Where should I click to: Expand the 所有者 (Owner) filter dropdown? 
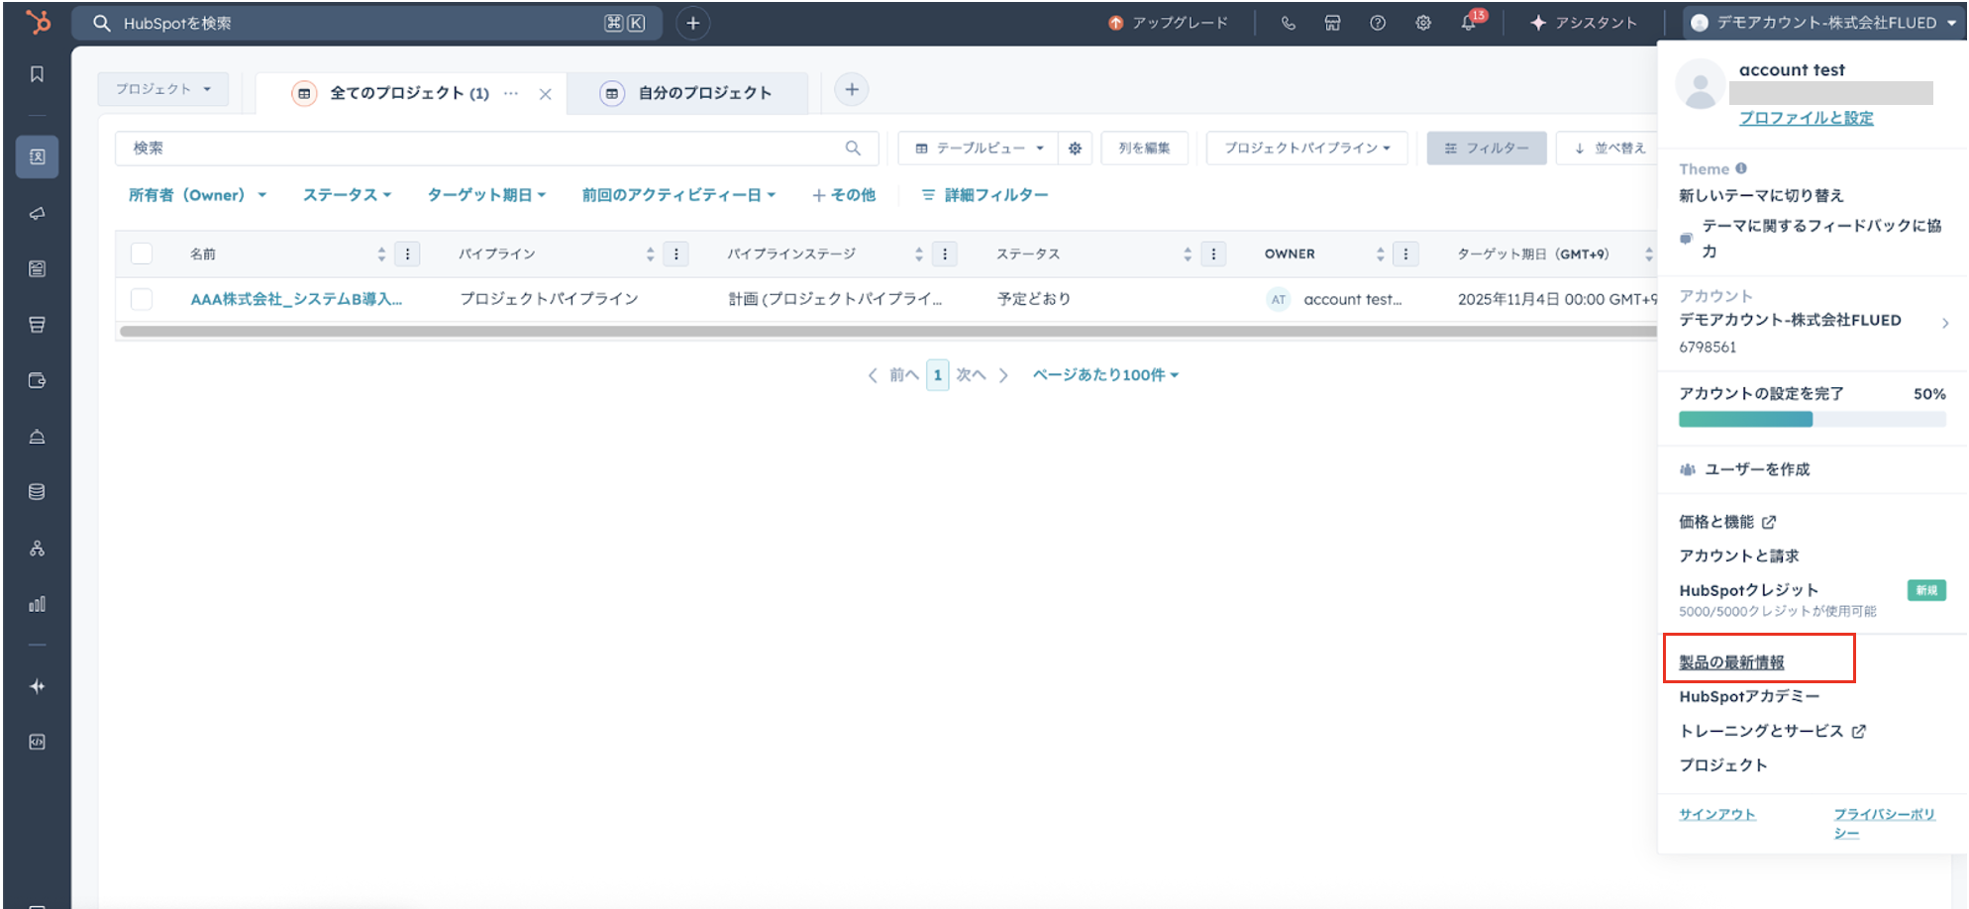coord(197,195)
